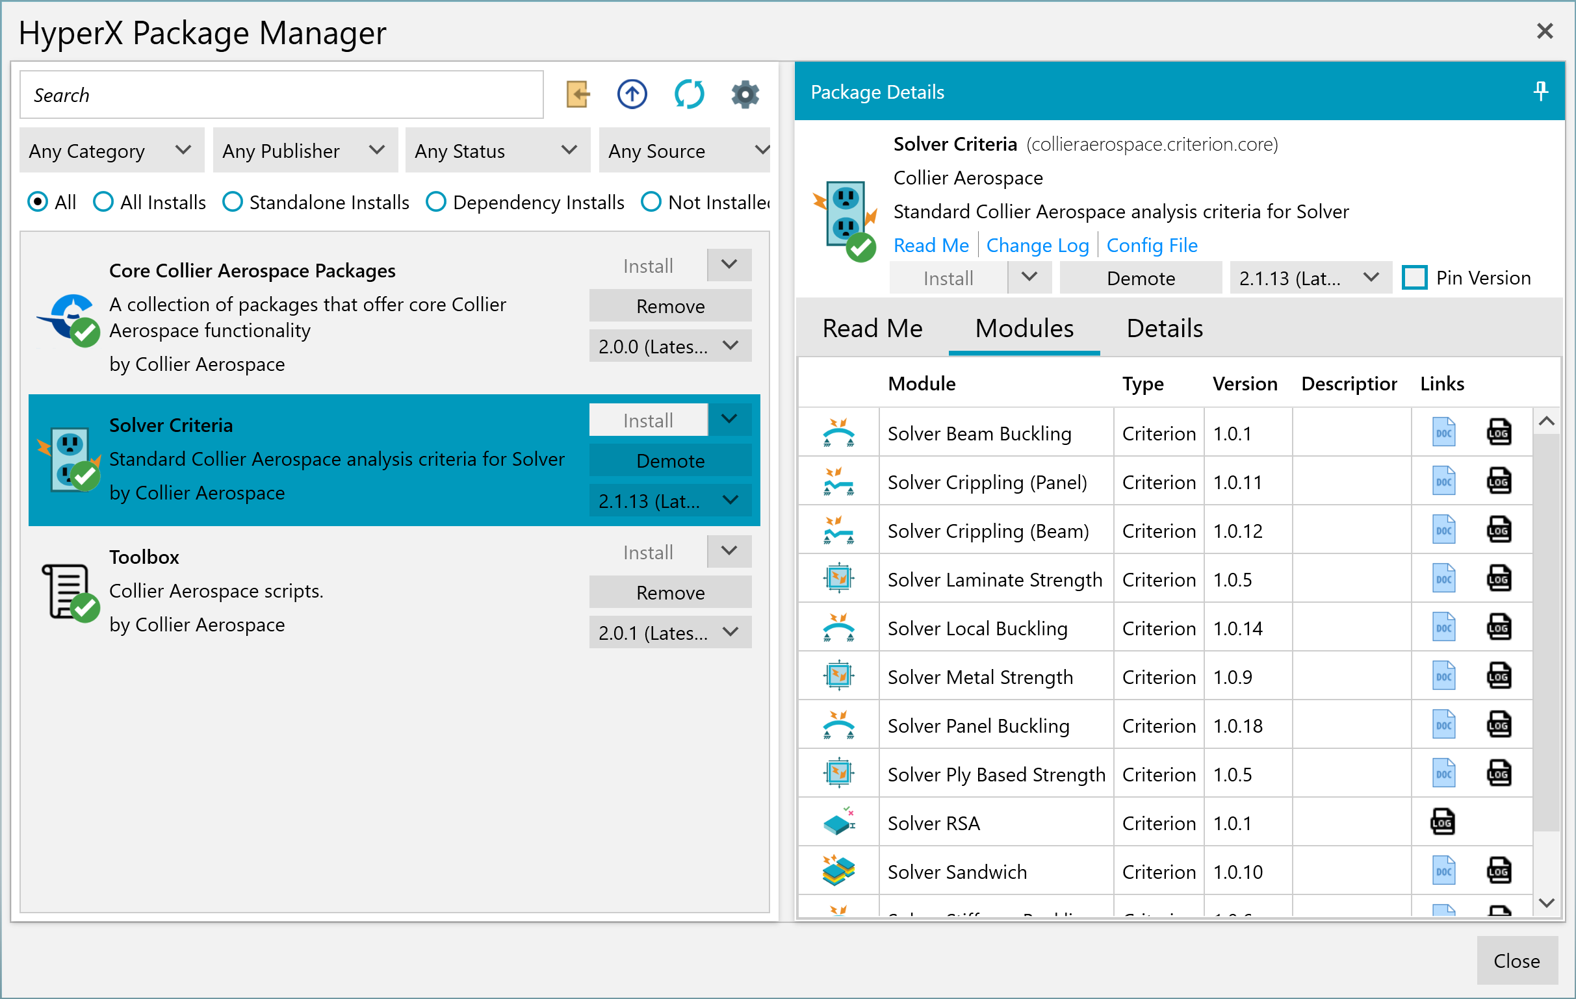Open DOC link for Solver Ply Based Strength
This screenshot has width=1576, height=999.
(x=1443, y=774)
